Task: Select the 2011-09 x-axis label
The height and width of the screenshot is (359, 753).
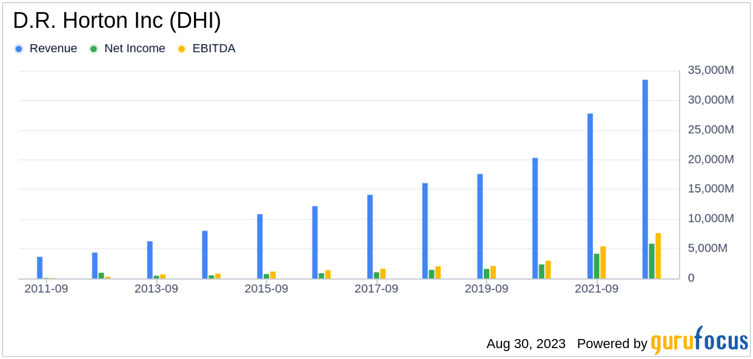Action: (x=46, y=289)
